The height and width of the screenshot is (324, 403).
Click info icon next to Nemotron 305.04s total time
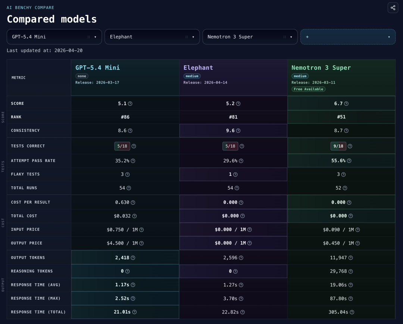pyautogui.click(x=352, y=312)
